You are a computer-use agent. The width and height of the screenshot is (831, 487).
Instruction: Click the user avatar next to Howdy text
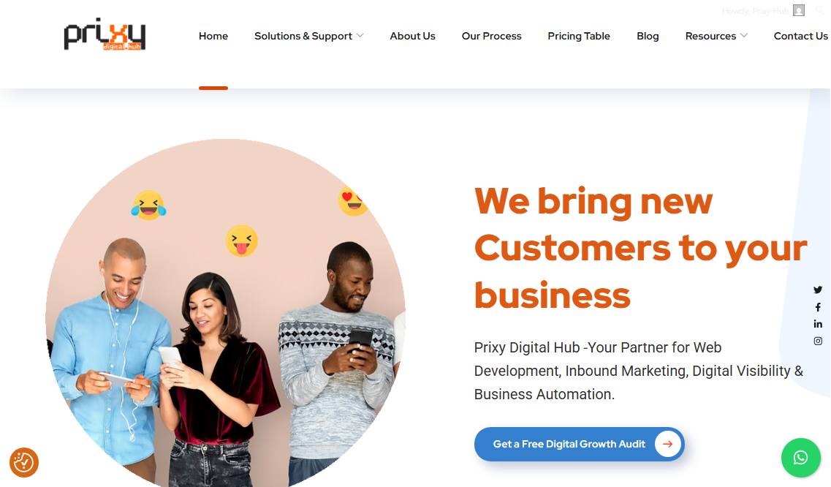coord(799,11)
